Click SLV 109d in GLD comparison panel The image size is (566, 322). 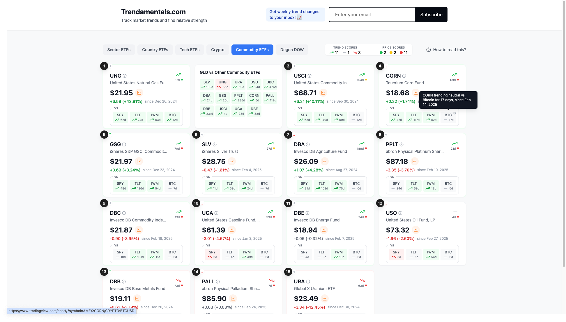(207, 85)
